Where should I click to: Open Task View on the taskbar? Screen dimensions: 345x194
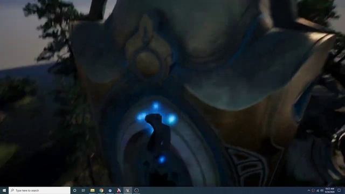point(84,190)
